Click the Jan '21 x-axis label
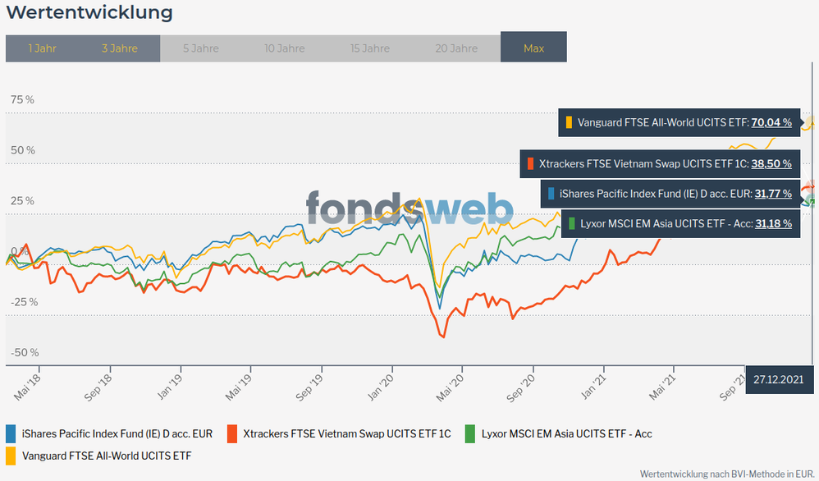 [x=594, y=387]
